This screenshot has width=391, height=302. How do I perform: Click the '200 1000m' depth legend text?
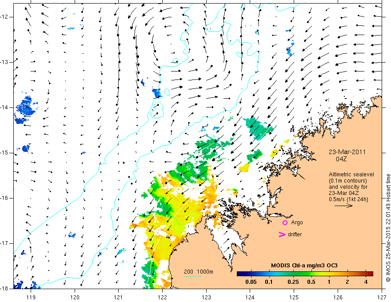199,272
